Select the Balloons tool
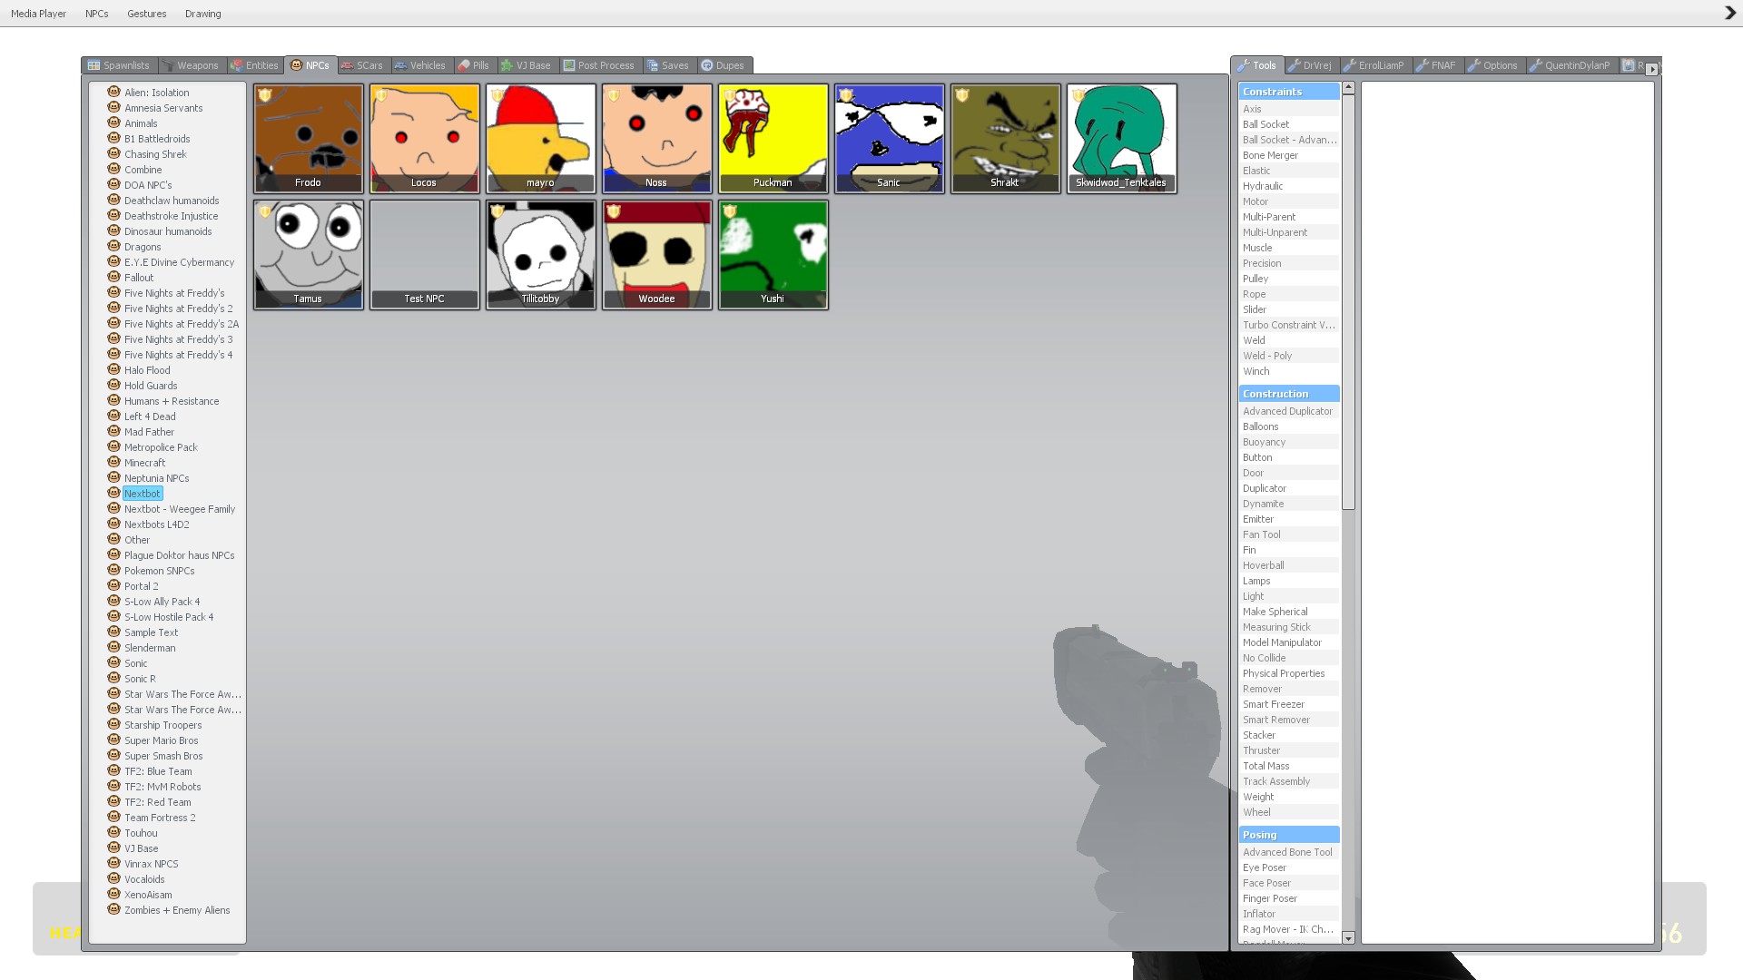Image resolution: width=1743 pixels, height=980 pixels. [1289, 426]
